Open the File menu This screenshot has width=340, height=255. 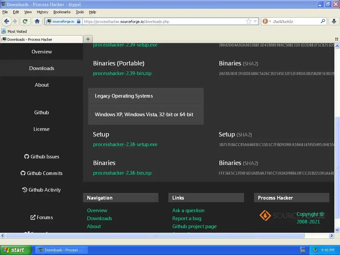coord(5,12)
